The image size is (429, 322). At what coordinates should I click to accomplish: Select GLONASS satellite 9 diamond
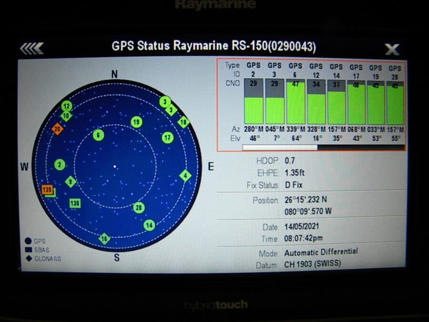(x=70, y=181)
